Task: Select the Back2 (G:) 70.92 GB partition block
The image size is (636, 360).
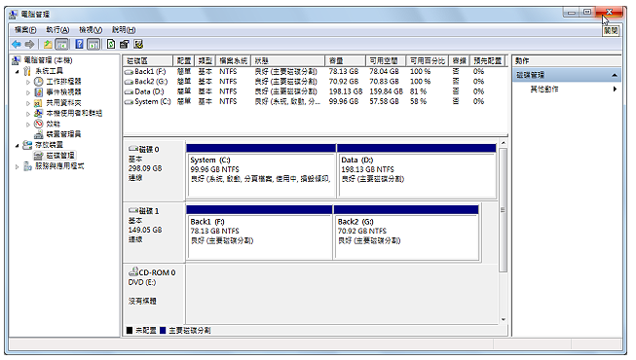Action: coord(407,233)
